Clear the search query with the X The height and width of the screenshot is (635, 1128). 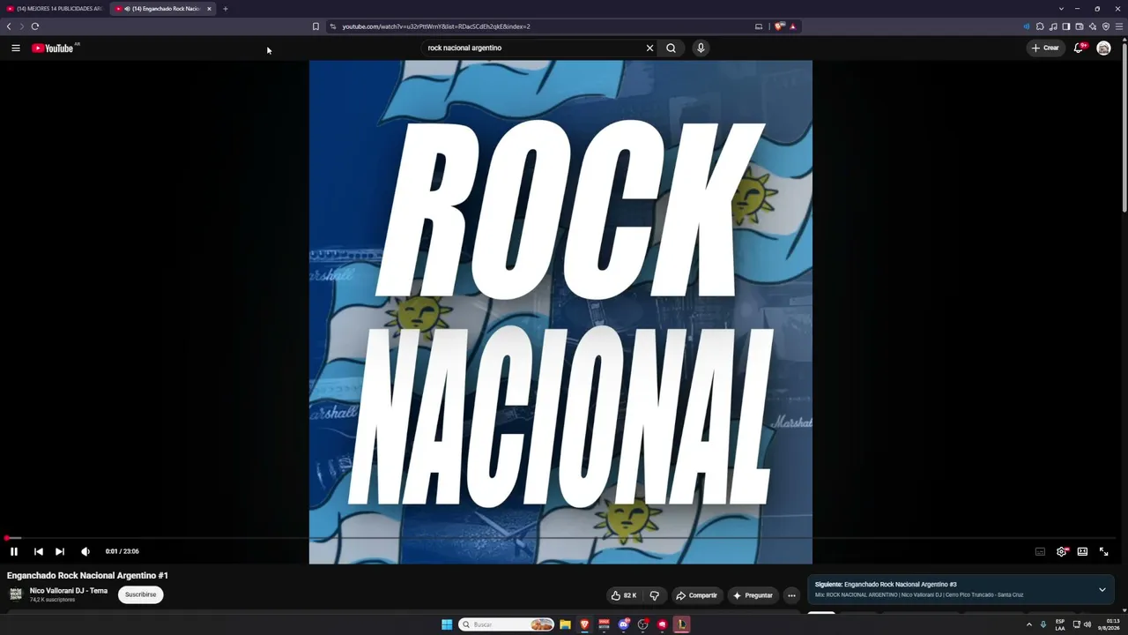click(650, 48)
